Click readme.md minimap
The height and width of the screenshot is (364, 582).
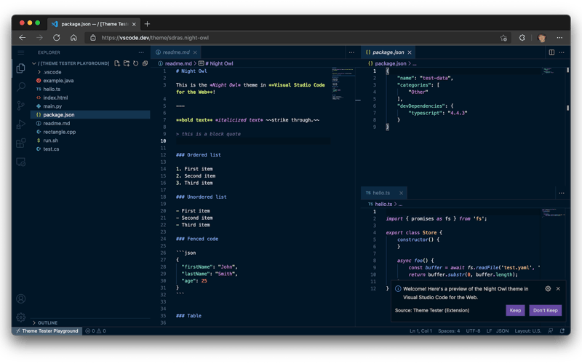point(342,84)
